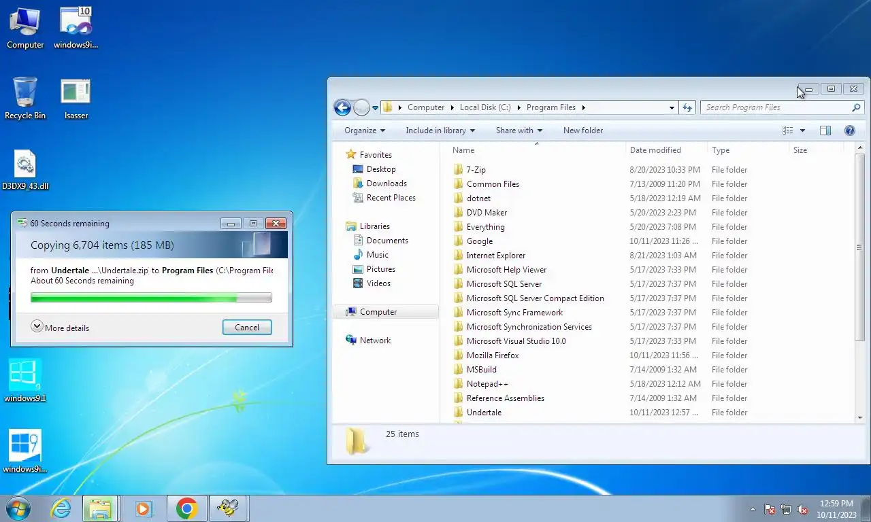Select Pictures library in navigation pane

click(380, 268)
